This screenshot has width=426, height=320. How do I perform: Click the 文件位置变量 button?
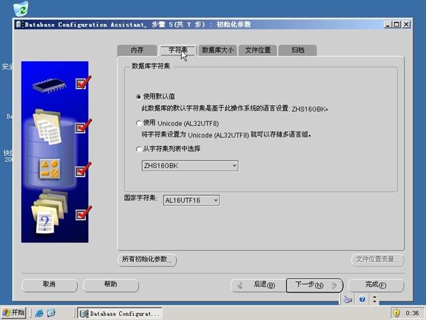coord(377,260)
